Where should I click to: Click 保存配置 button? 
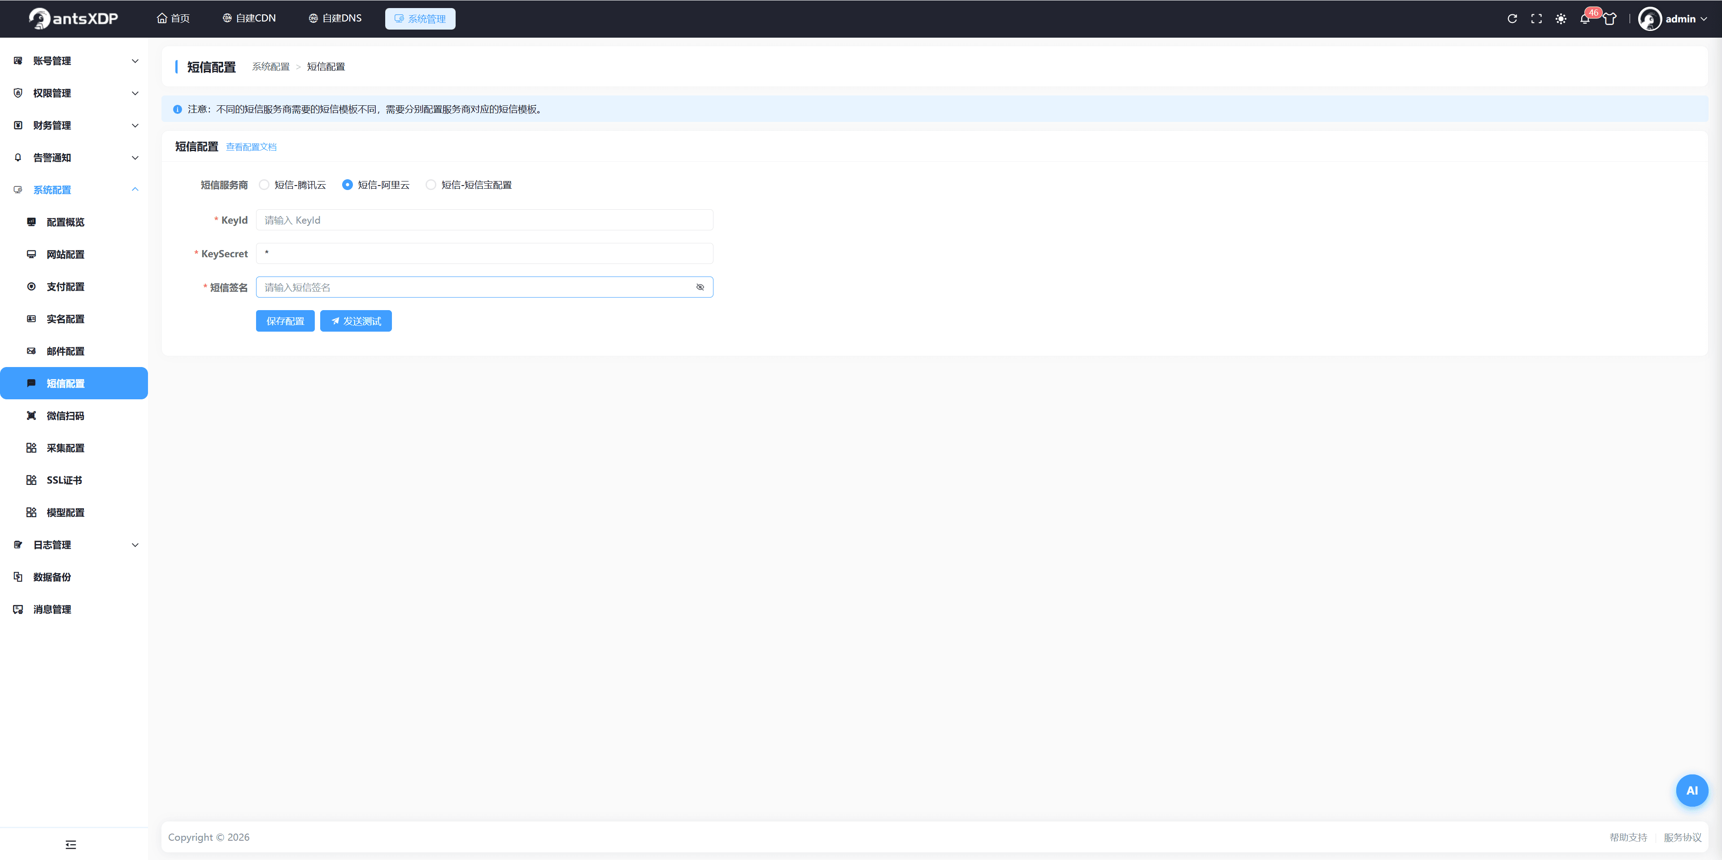pyautogui.click(x=286, y=321)
